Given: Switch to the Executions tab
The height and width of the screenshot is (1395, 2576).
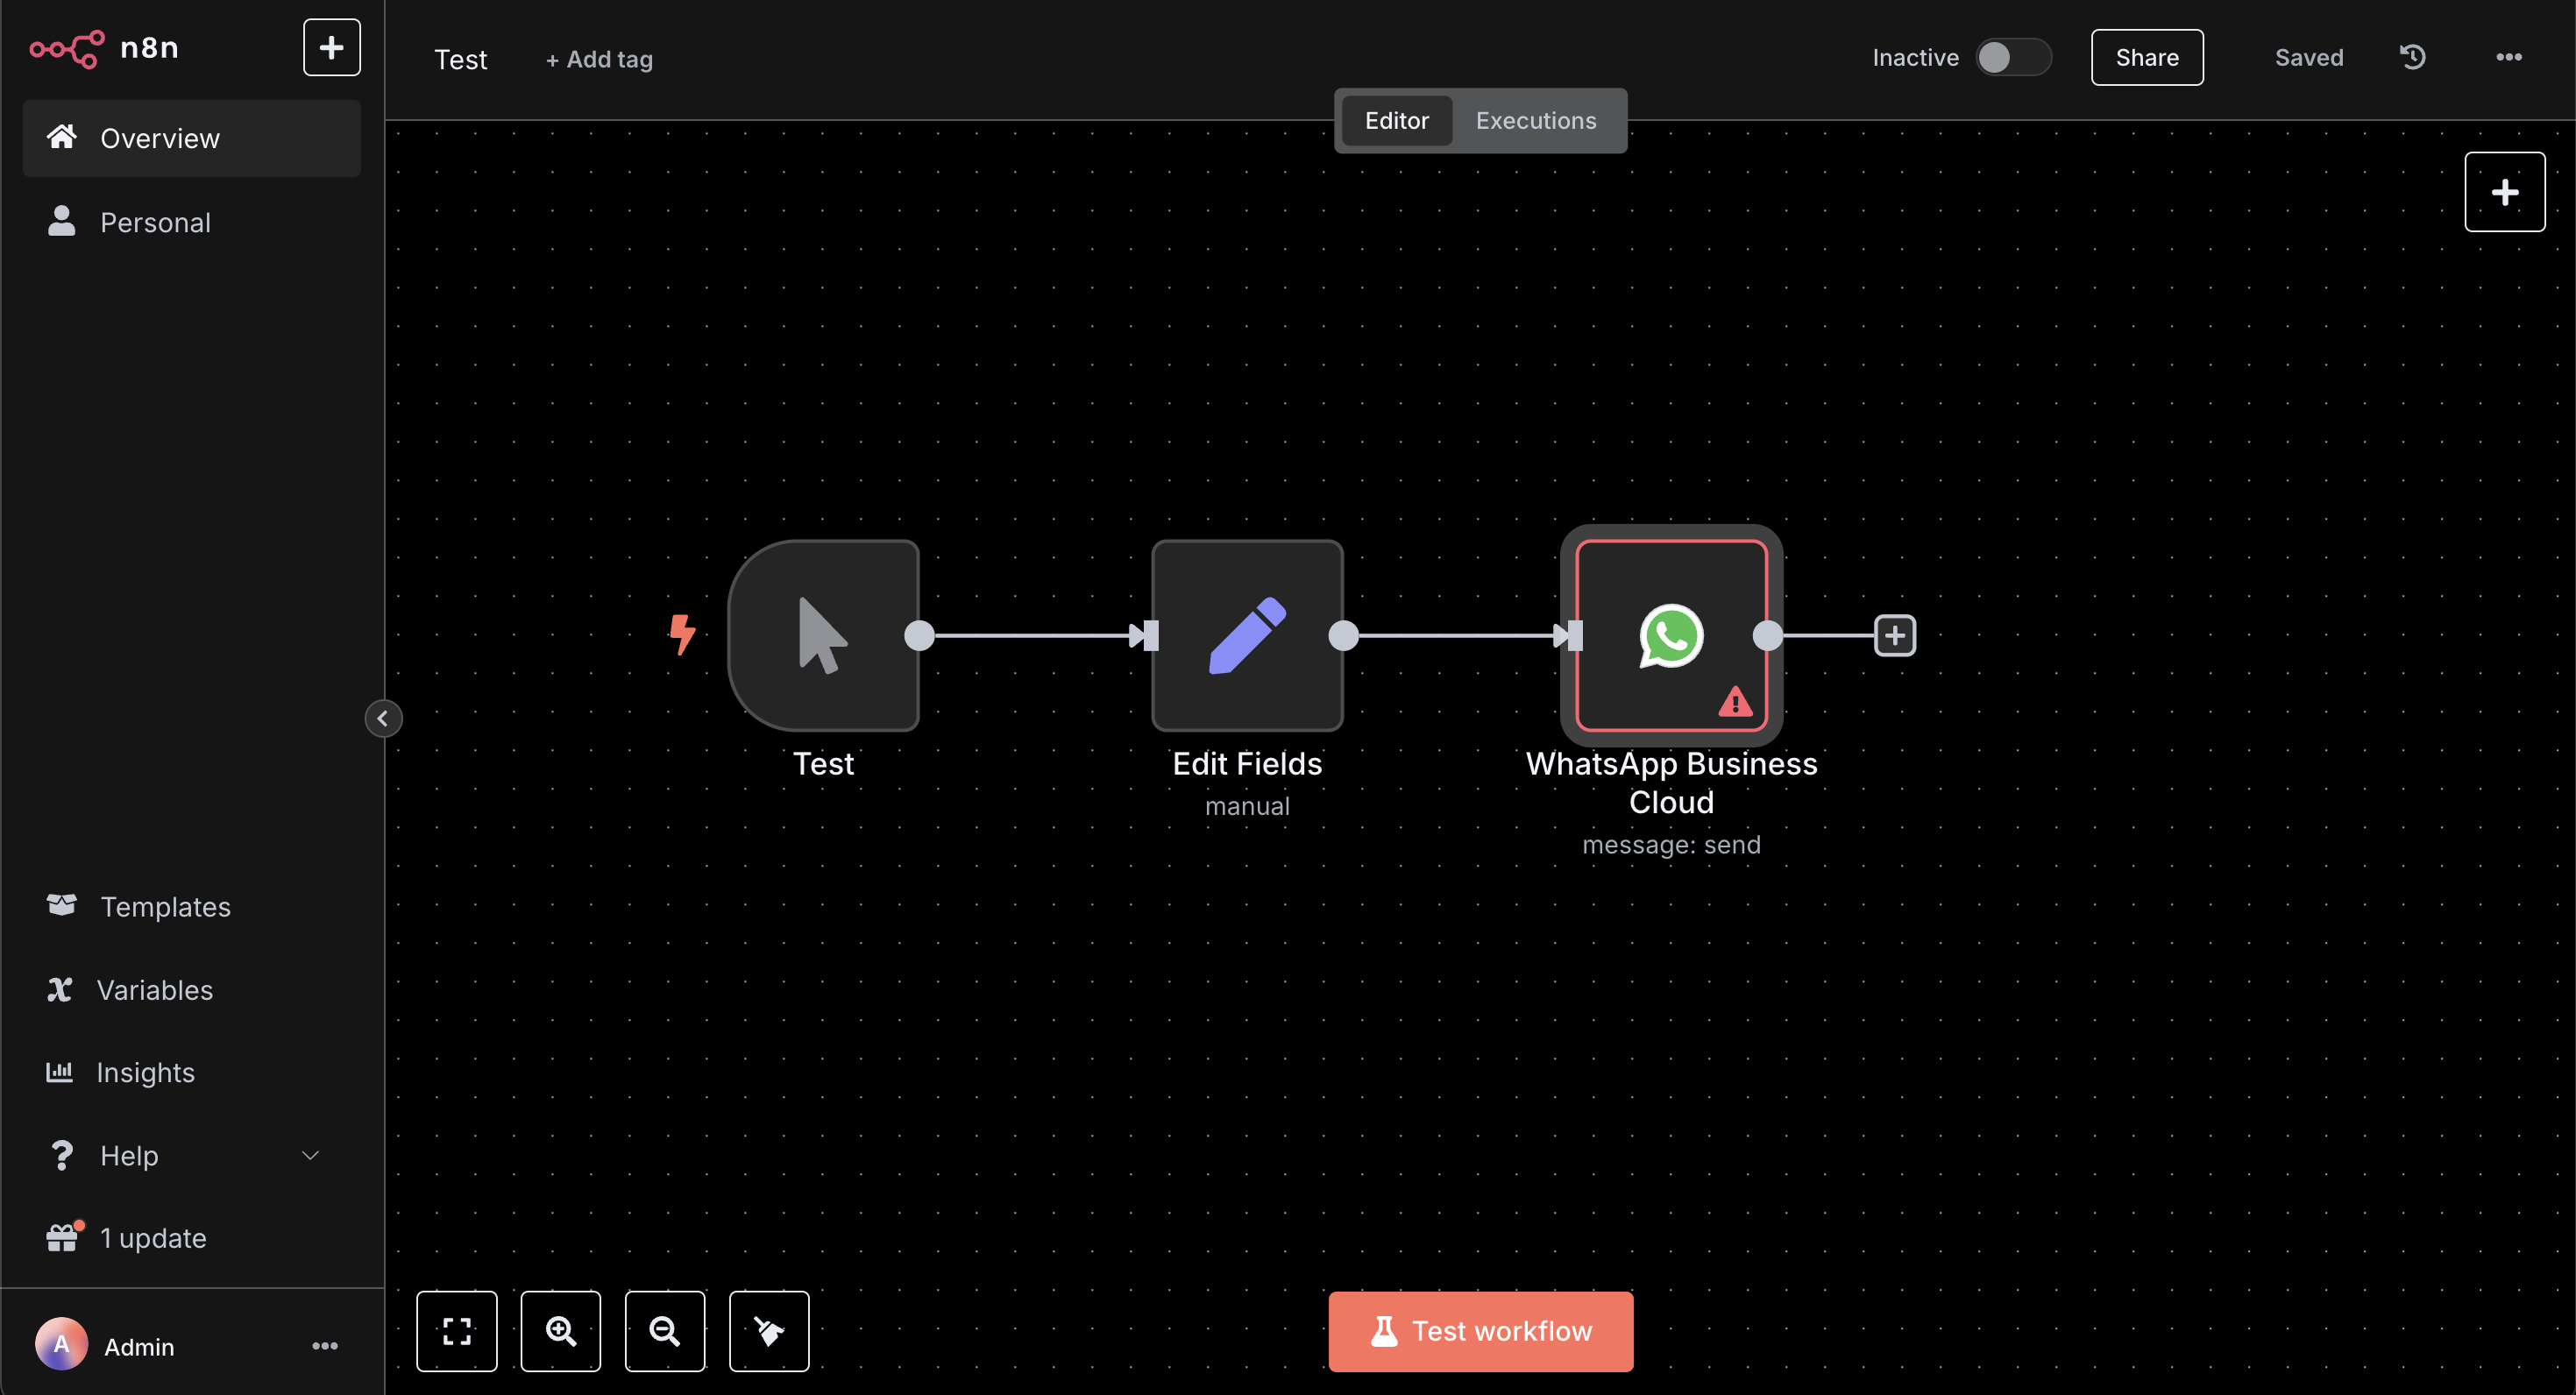Looking at the screenshot, I should pyautogui.click(x=1536, y=120).
